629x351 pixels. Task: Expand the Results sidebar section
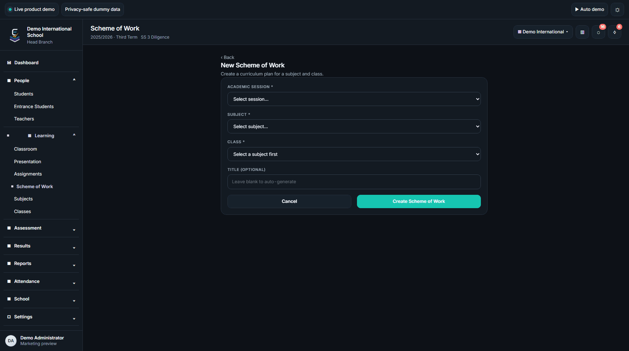41,246
